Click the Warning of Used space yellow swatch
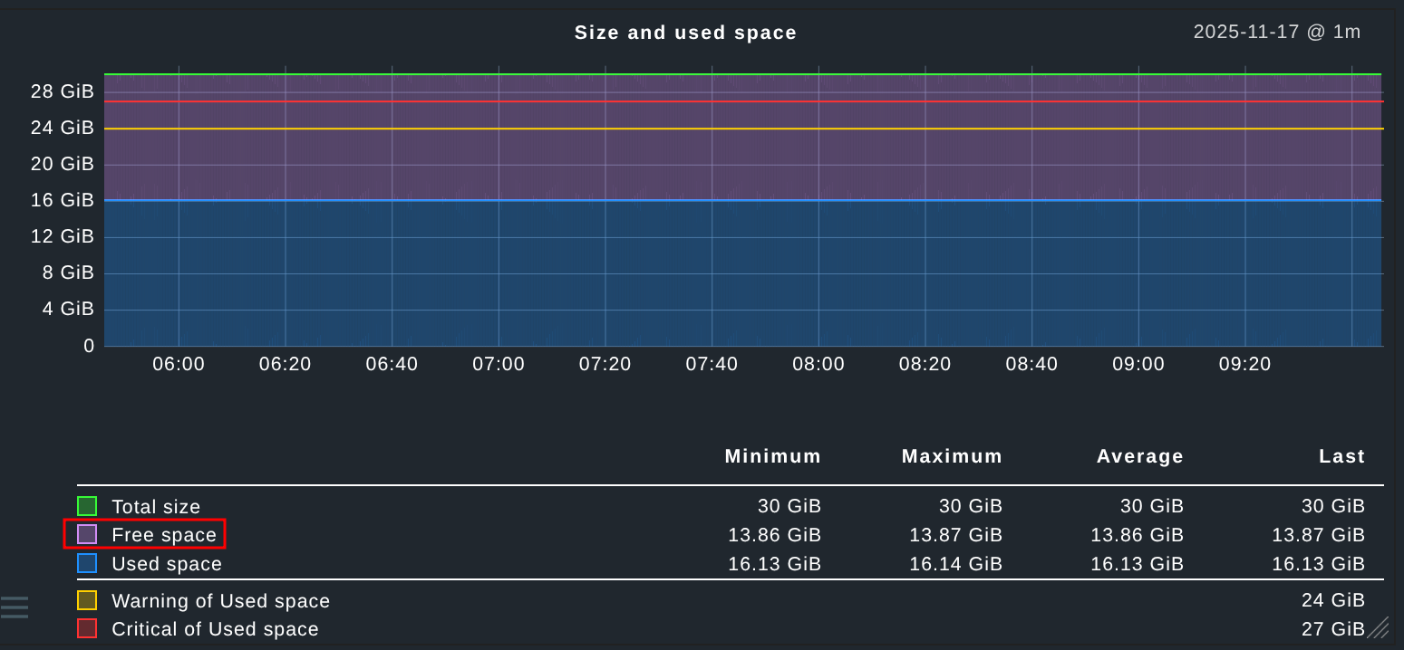Screen dimensions: 1404x650 pos(87,600)
